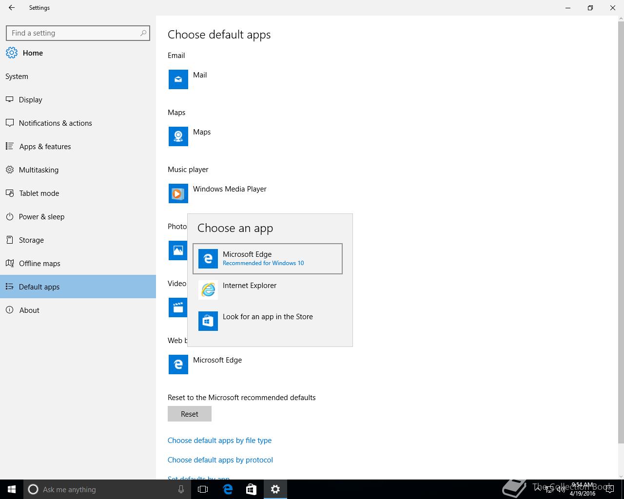Click the Edge icon in Choose an app popup
This screenshot has height=499, width=624.
pyautogui.click(x=208, y=259)
